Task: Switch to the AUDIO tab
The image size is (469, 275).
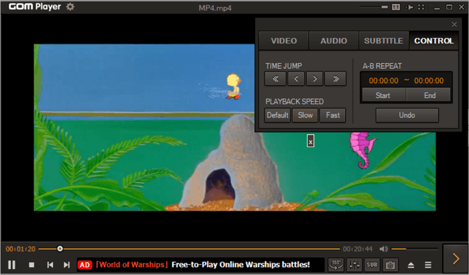Action: coord(333,41)
